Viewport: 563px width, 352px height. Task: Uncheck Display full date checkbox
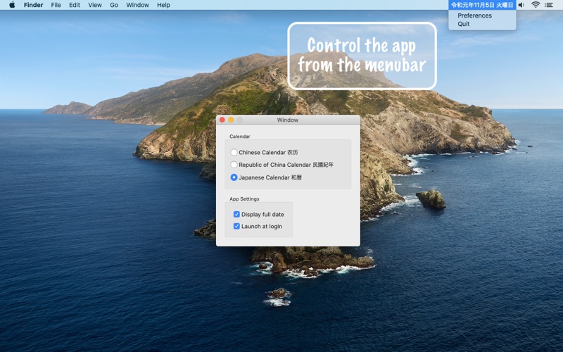point(236,215)
